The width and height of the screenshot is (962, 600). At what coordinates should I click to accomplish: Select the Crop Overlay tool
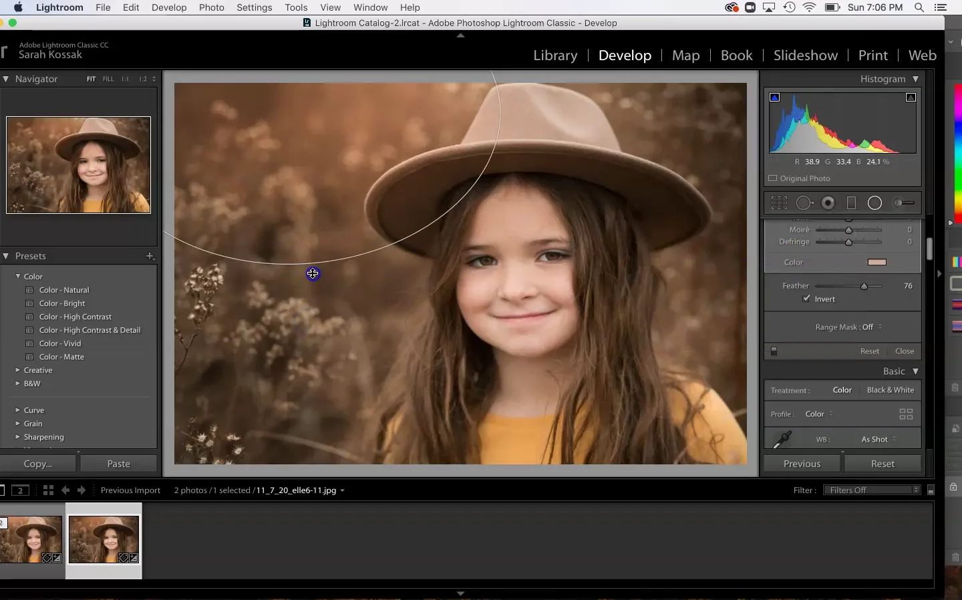[779, 203]
